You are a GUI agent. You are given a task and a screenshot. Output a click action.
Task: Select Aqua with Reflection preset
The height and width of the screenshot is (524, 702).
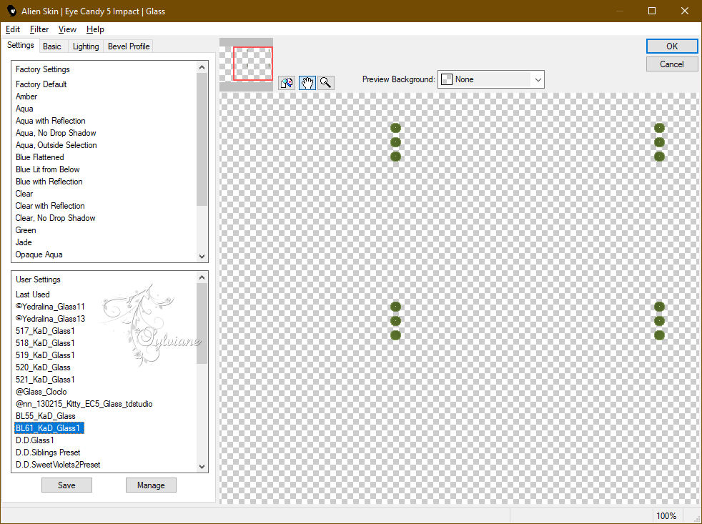point(50,121)
